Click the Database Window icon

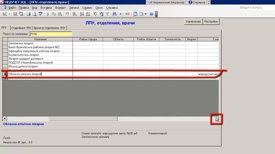click(135, 14)
